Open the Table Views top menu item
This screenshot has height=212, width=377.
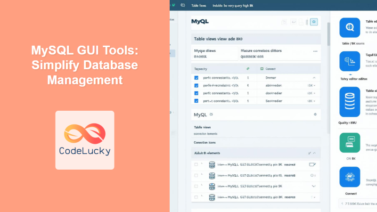click(x=198, y=5)
